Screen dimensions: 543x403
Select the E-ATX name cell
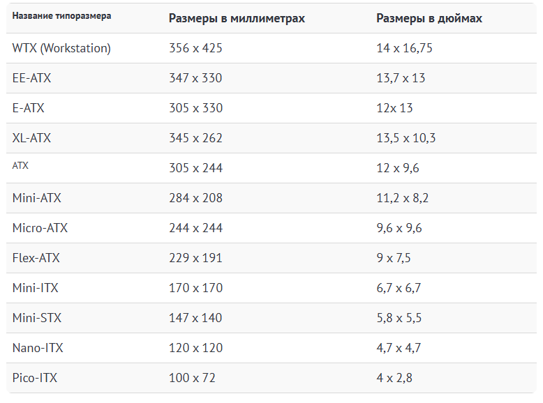pyautogui.click(x=28, y=108)
